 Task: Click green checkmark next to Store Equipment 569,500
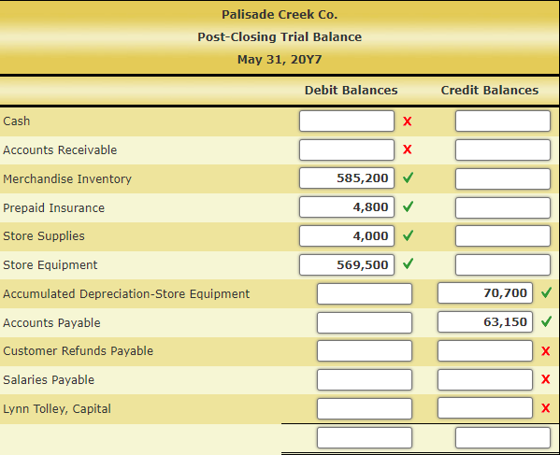(408, 263)
